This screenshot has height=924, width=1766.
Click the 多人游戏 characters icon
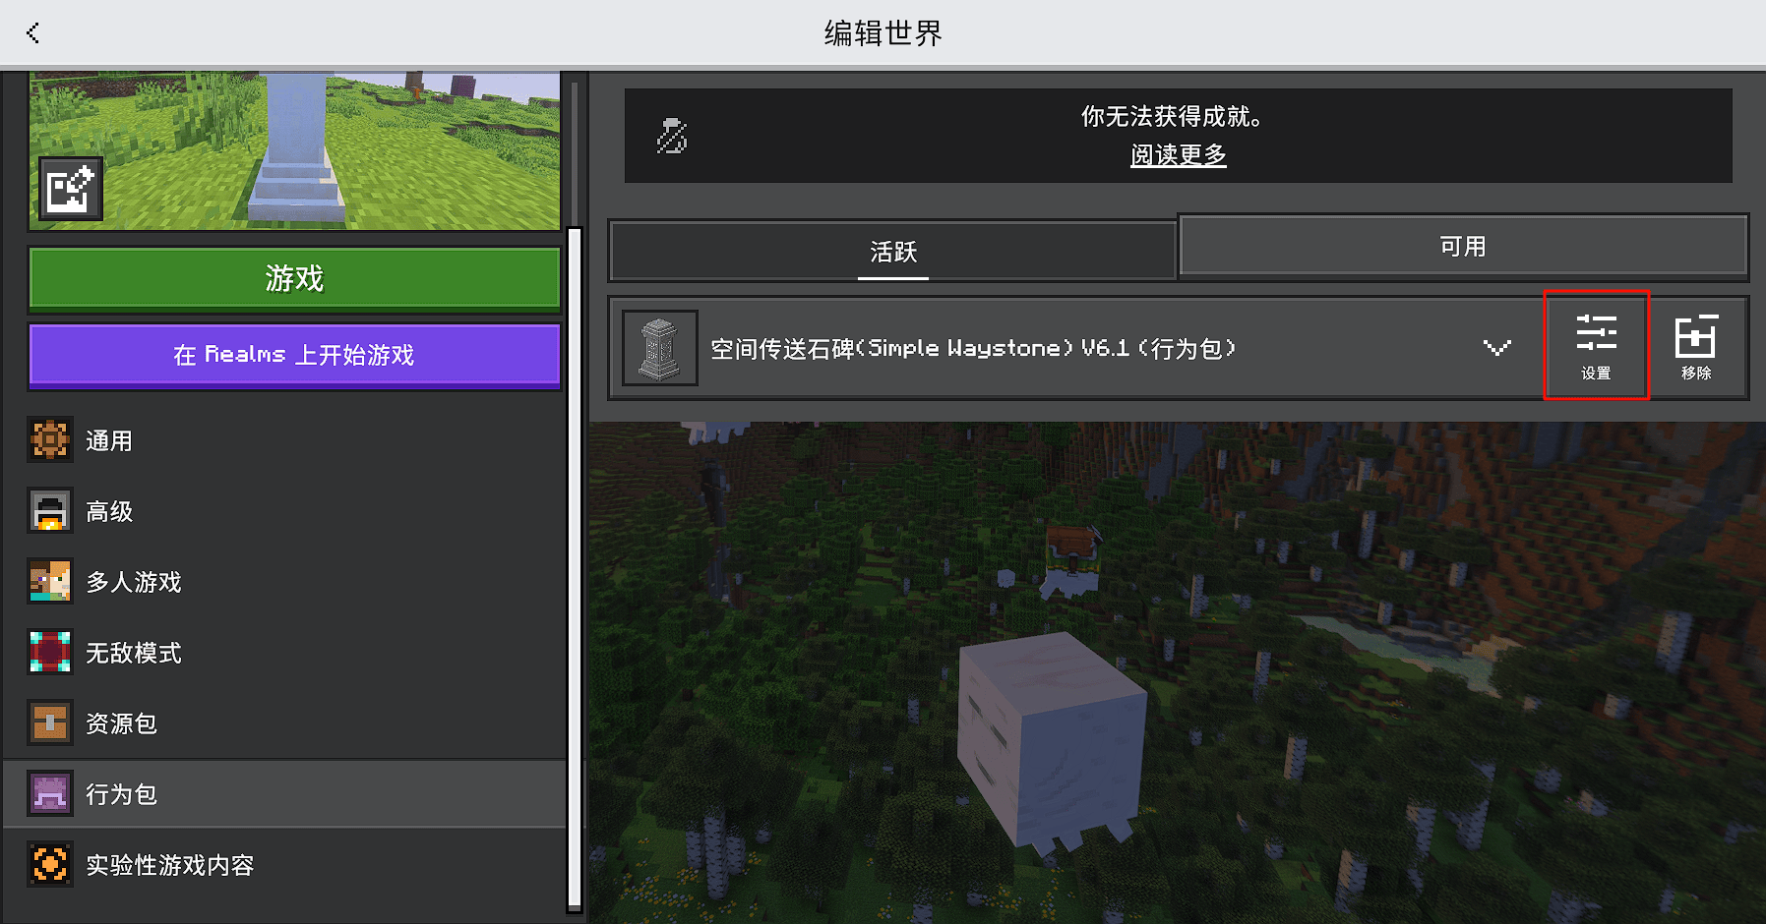coord(50,581)
